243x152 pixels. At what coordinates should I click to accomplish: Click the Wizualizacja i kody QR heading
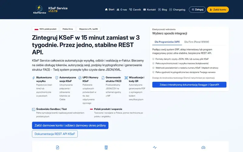coord(136,79)
